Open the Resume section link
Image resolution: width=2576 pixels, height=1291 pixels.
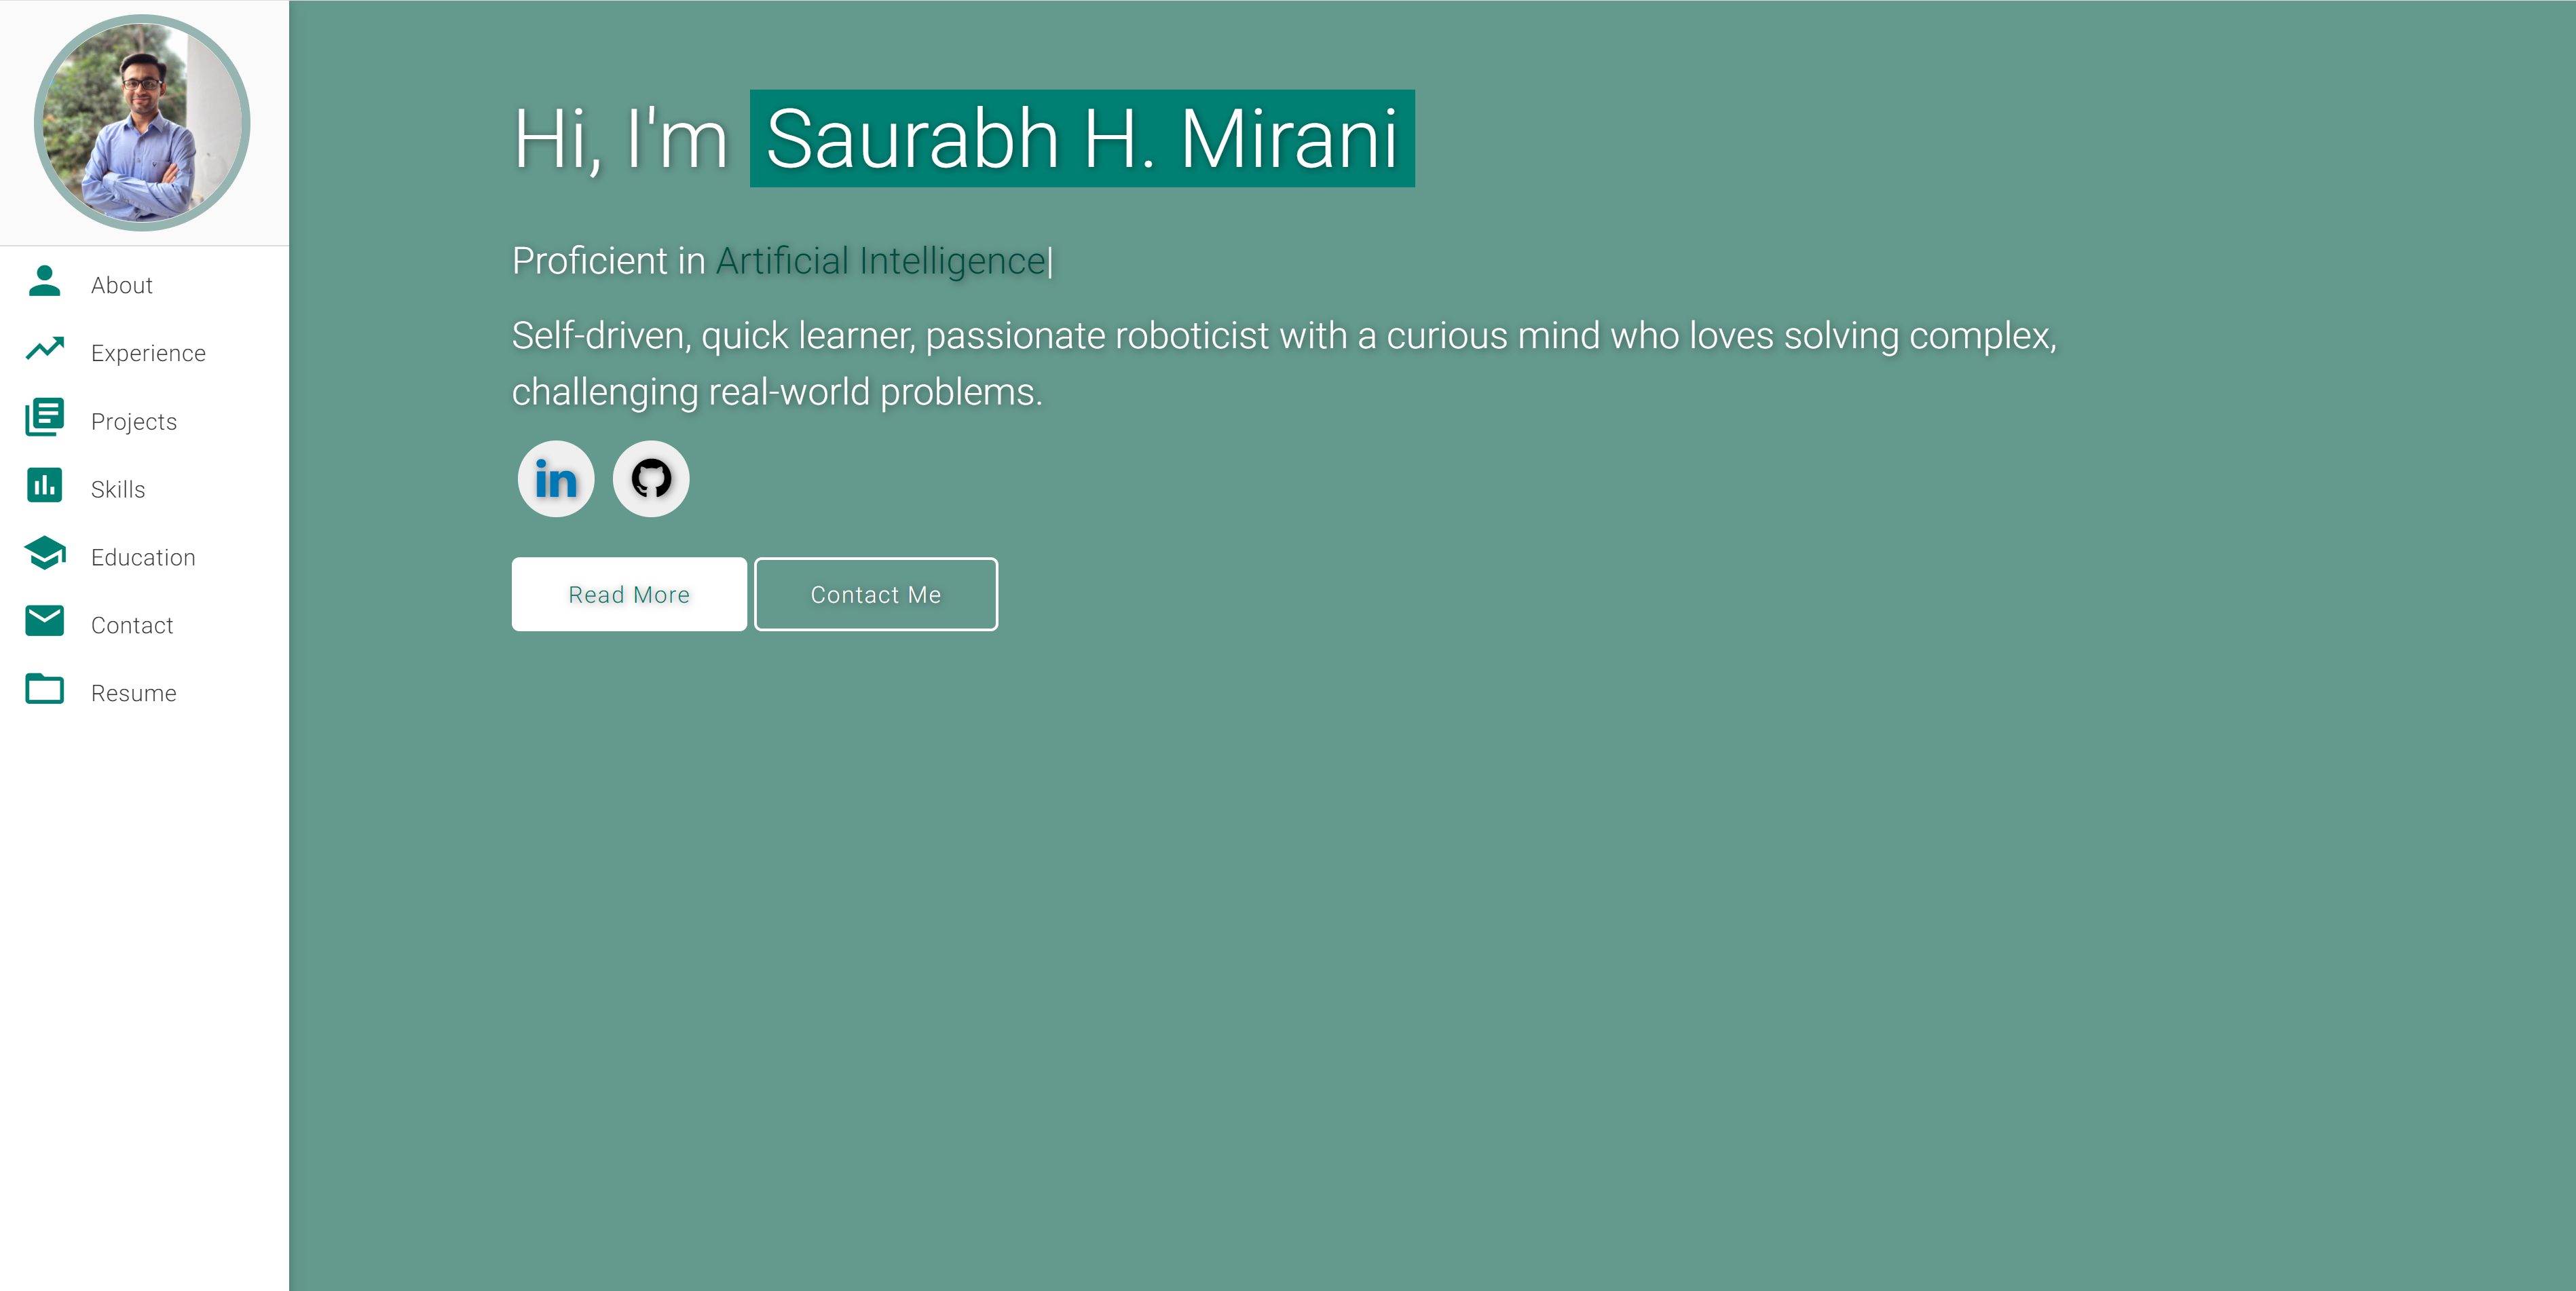point(133,691)
